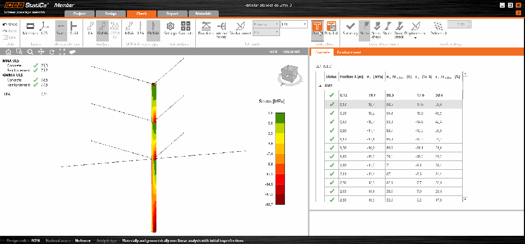Click the yellow stress legend swatch
This screenshot has height=244, width=525.
coord(280,139)
